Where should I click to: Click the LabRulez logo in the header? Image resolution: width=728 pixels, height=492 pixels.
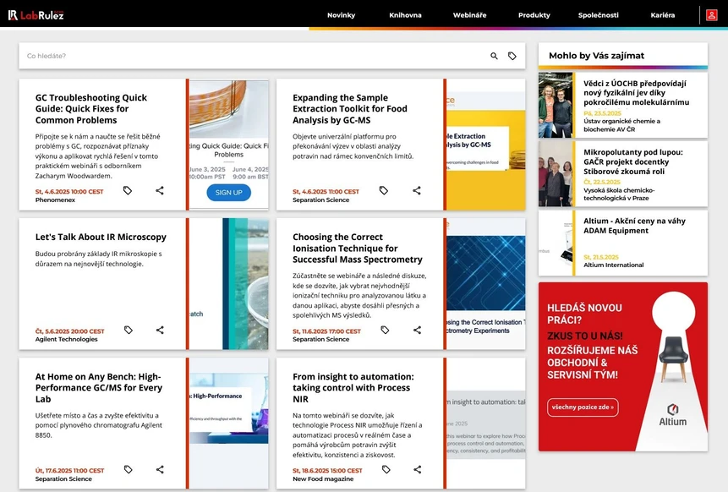tap(37, 14)
